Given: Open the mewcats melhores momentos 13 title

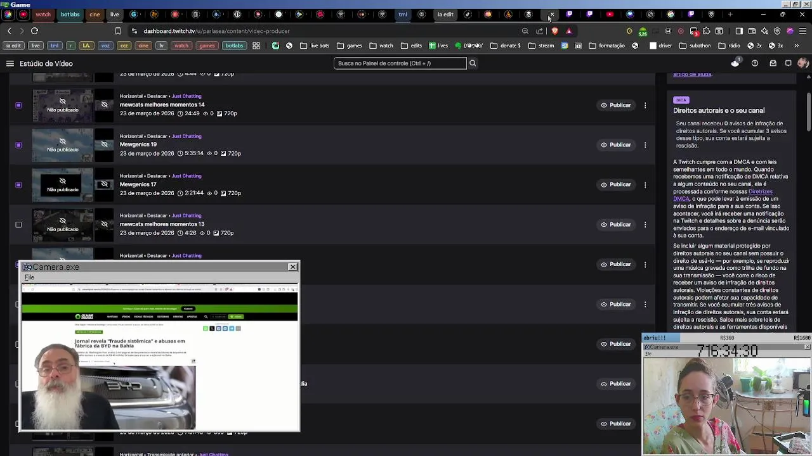Looking at the screenshot, I should (162, 224).
